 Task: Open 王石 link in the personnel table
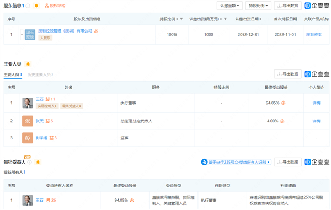pyautogui.click(x=40, y=99)
